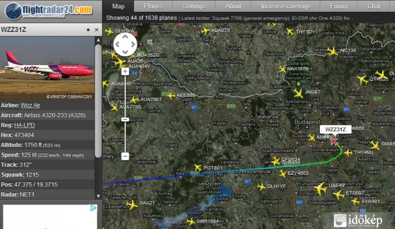Click the Radar: NET1 row
This screenshot has height=229, width=395.
tap(47, 194)
